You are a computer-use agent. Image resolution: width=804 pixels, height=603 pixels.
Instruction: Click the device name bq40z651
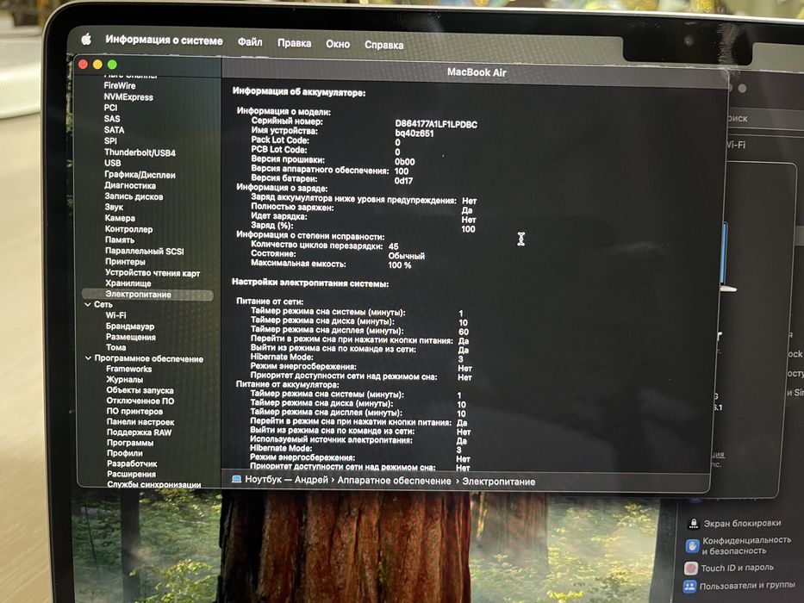(x=414, y=134)
